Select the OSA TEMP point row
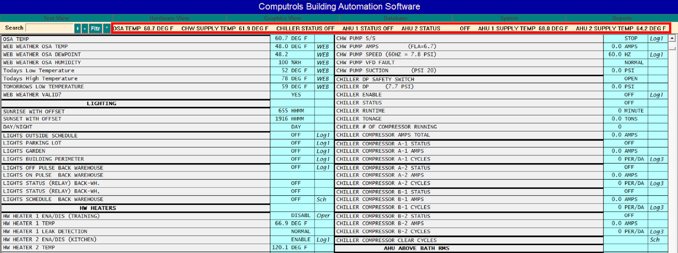 tap(136, 39)
